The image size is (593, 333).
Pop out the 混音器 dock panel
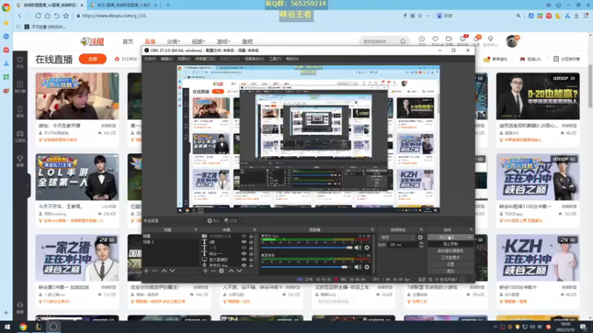pos(372,229)
